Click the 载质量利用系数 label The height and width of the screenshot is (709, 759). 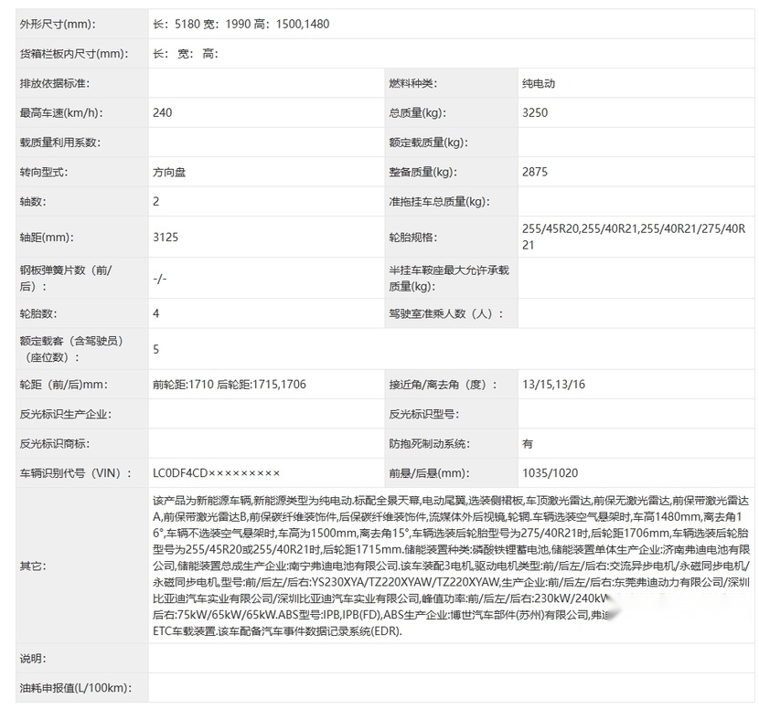(60, 143)
